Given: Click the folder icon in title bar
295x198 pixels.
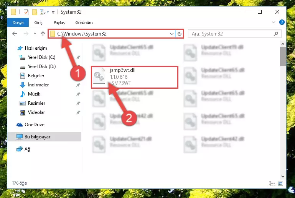Looking at the screenshot, I should tap(13, 12).
